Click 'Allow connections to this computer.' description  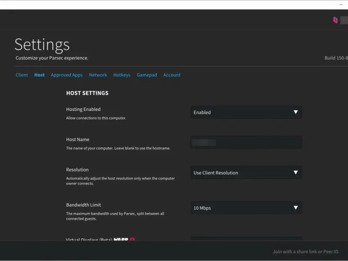pyautogui.click(x=96, y=118)
